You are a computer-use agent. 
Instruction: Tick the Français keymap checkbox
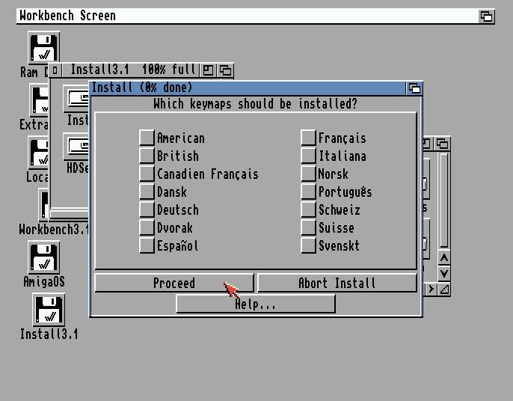308,138
